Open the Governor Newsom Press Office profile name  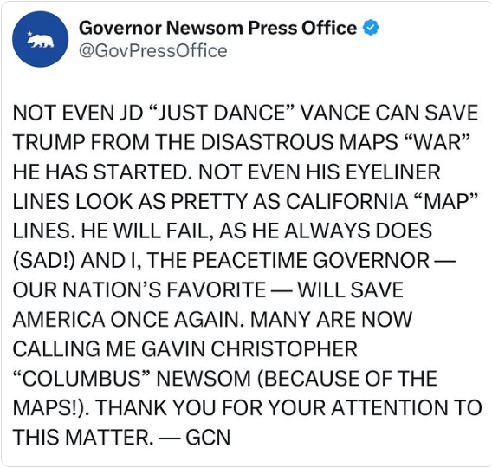tap(217, 28)
